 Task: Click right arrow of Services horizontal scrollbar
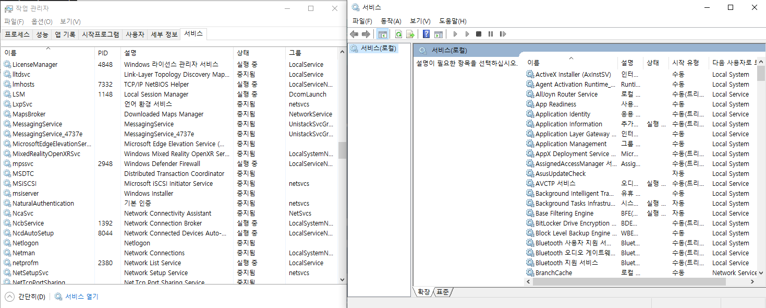(753, 281)
